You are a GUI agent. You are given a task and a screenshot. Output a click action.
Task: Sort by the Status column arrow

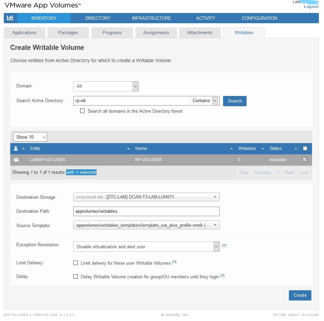(x=296, y=149)
